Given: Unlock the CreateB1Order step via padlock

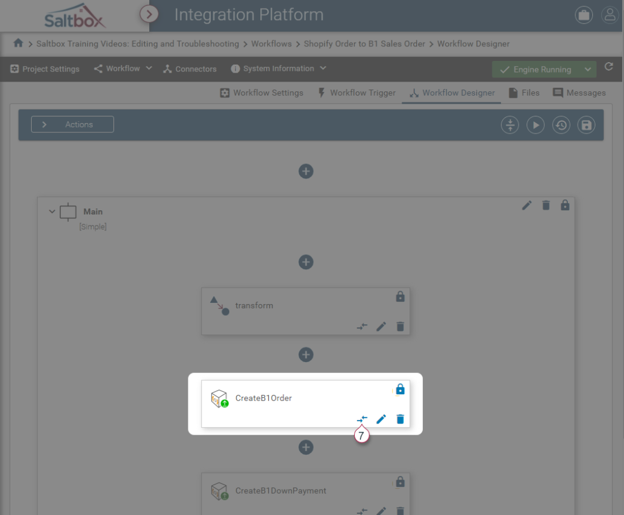Looking at the screenshot, I should 400,389.
